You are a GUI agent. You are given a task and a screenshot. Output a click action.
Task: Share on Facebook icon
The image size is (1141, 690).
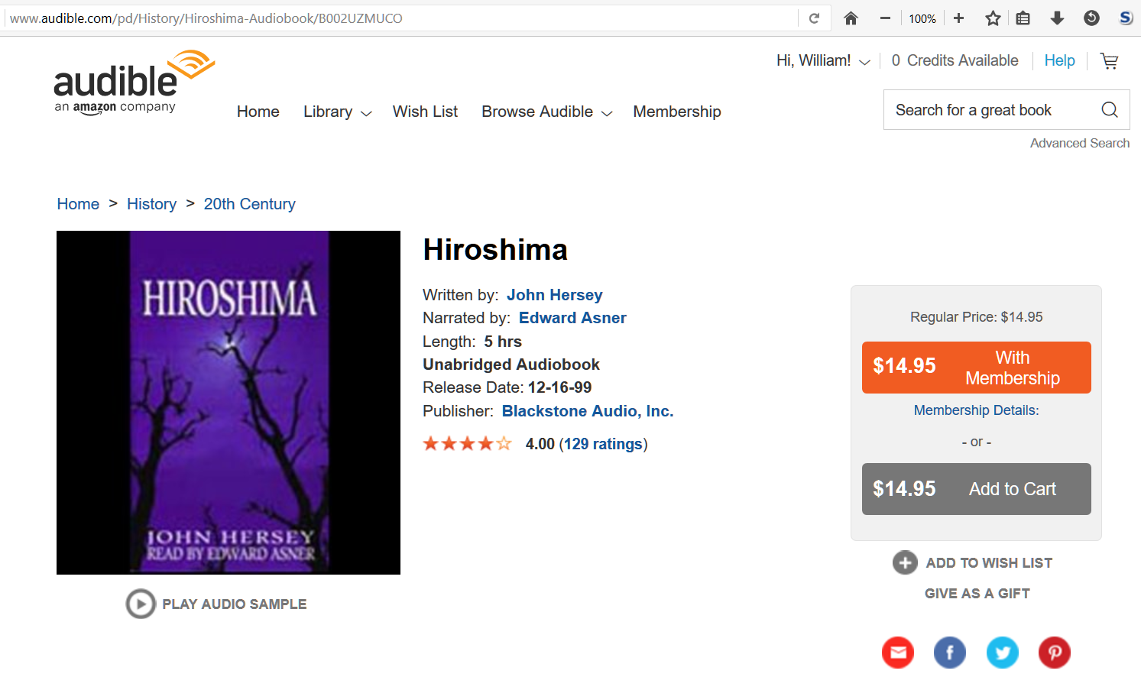click(950, 653)
